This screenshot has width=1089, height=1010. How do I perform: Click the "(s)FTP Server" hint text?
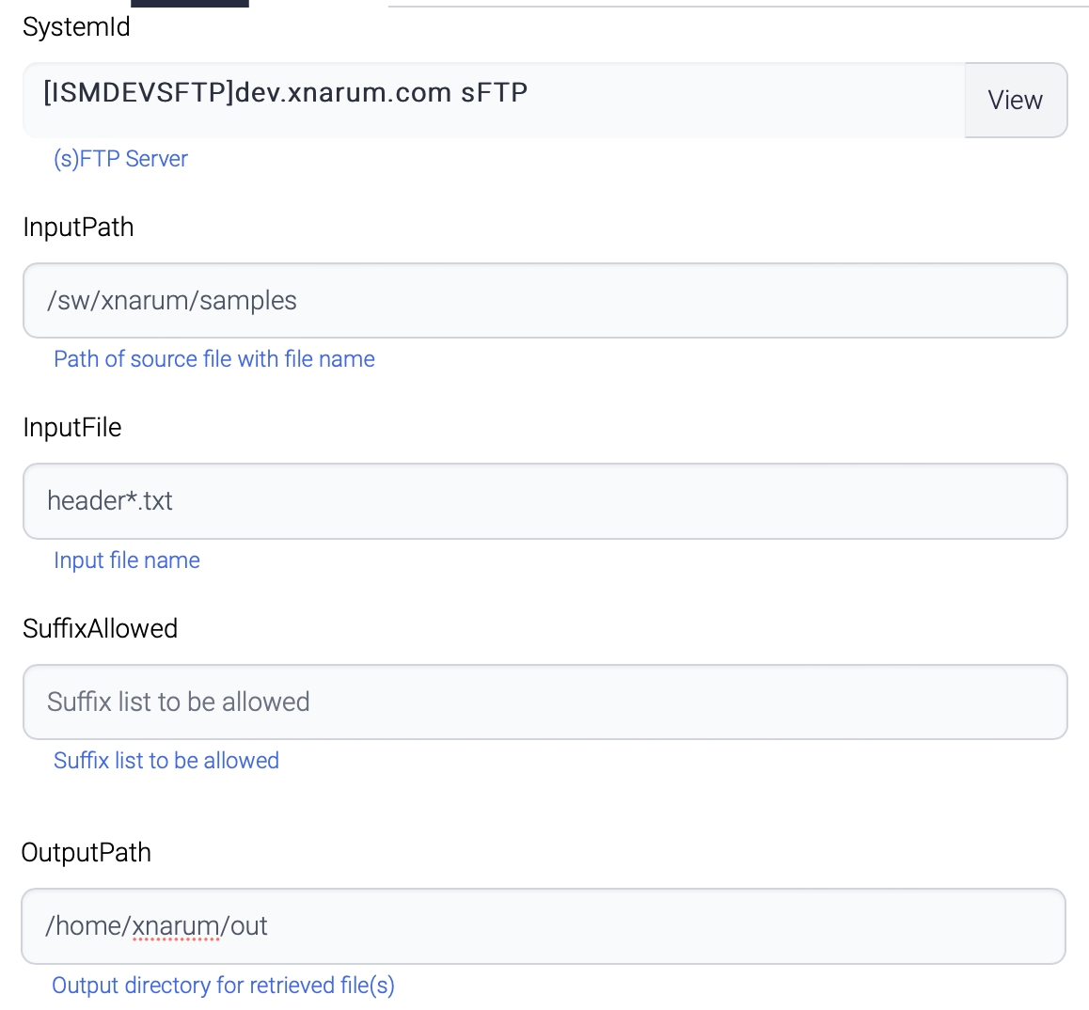[x=120, y=159]
